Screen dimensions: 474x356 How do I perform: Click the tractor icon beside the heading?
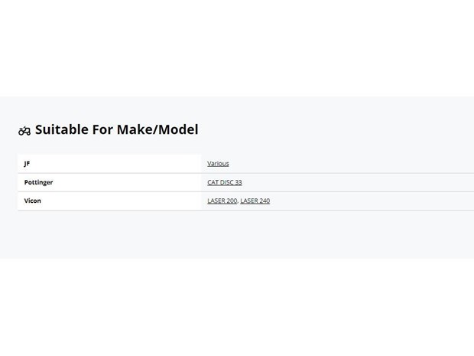(24, 131)
